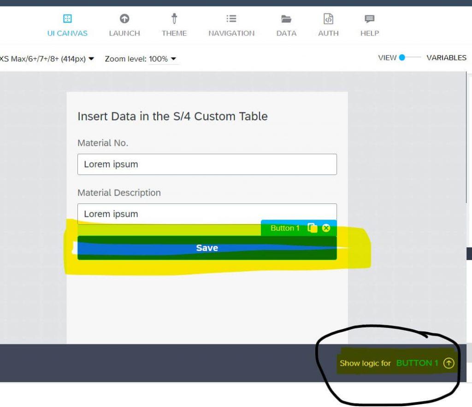Select the 'Material Description' label
The image size is (472, 407).
point(119,192)
